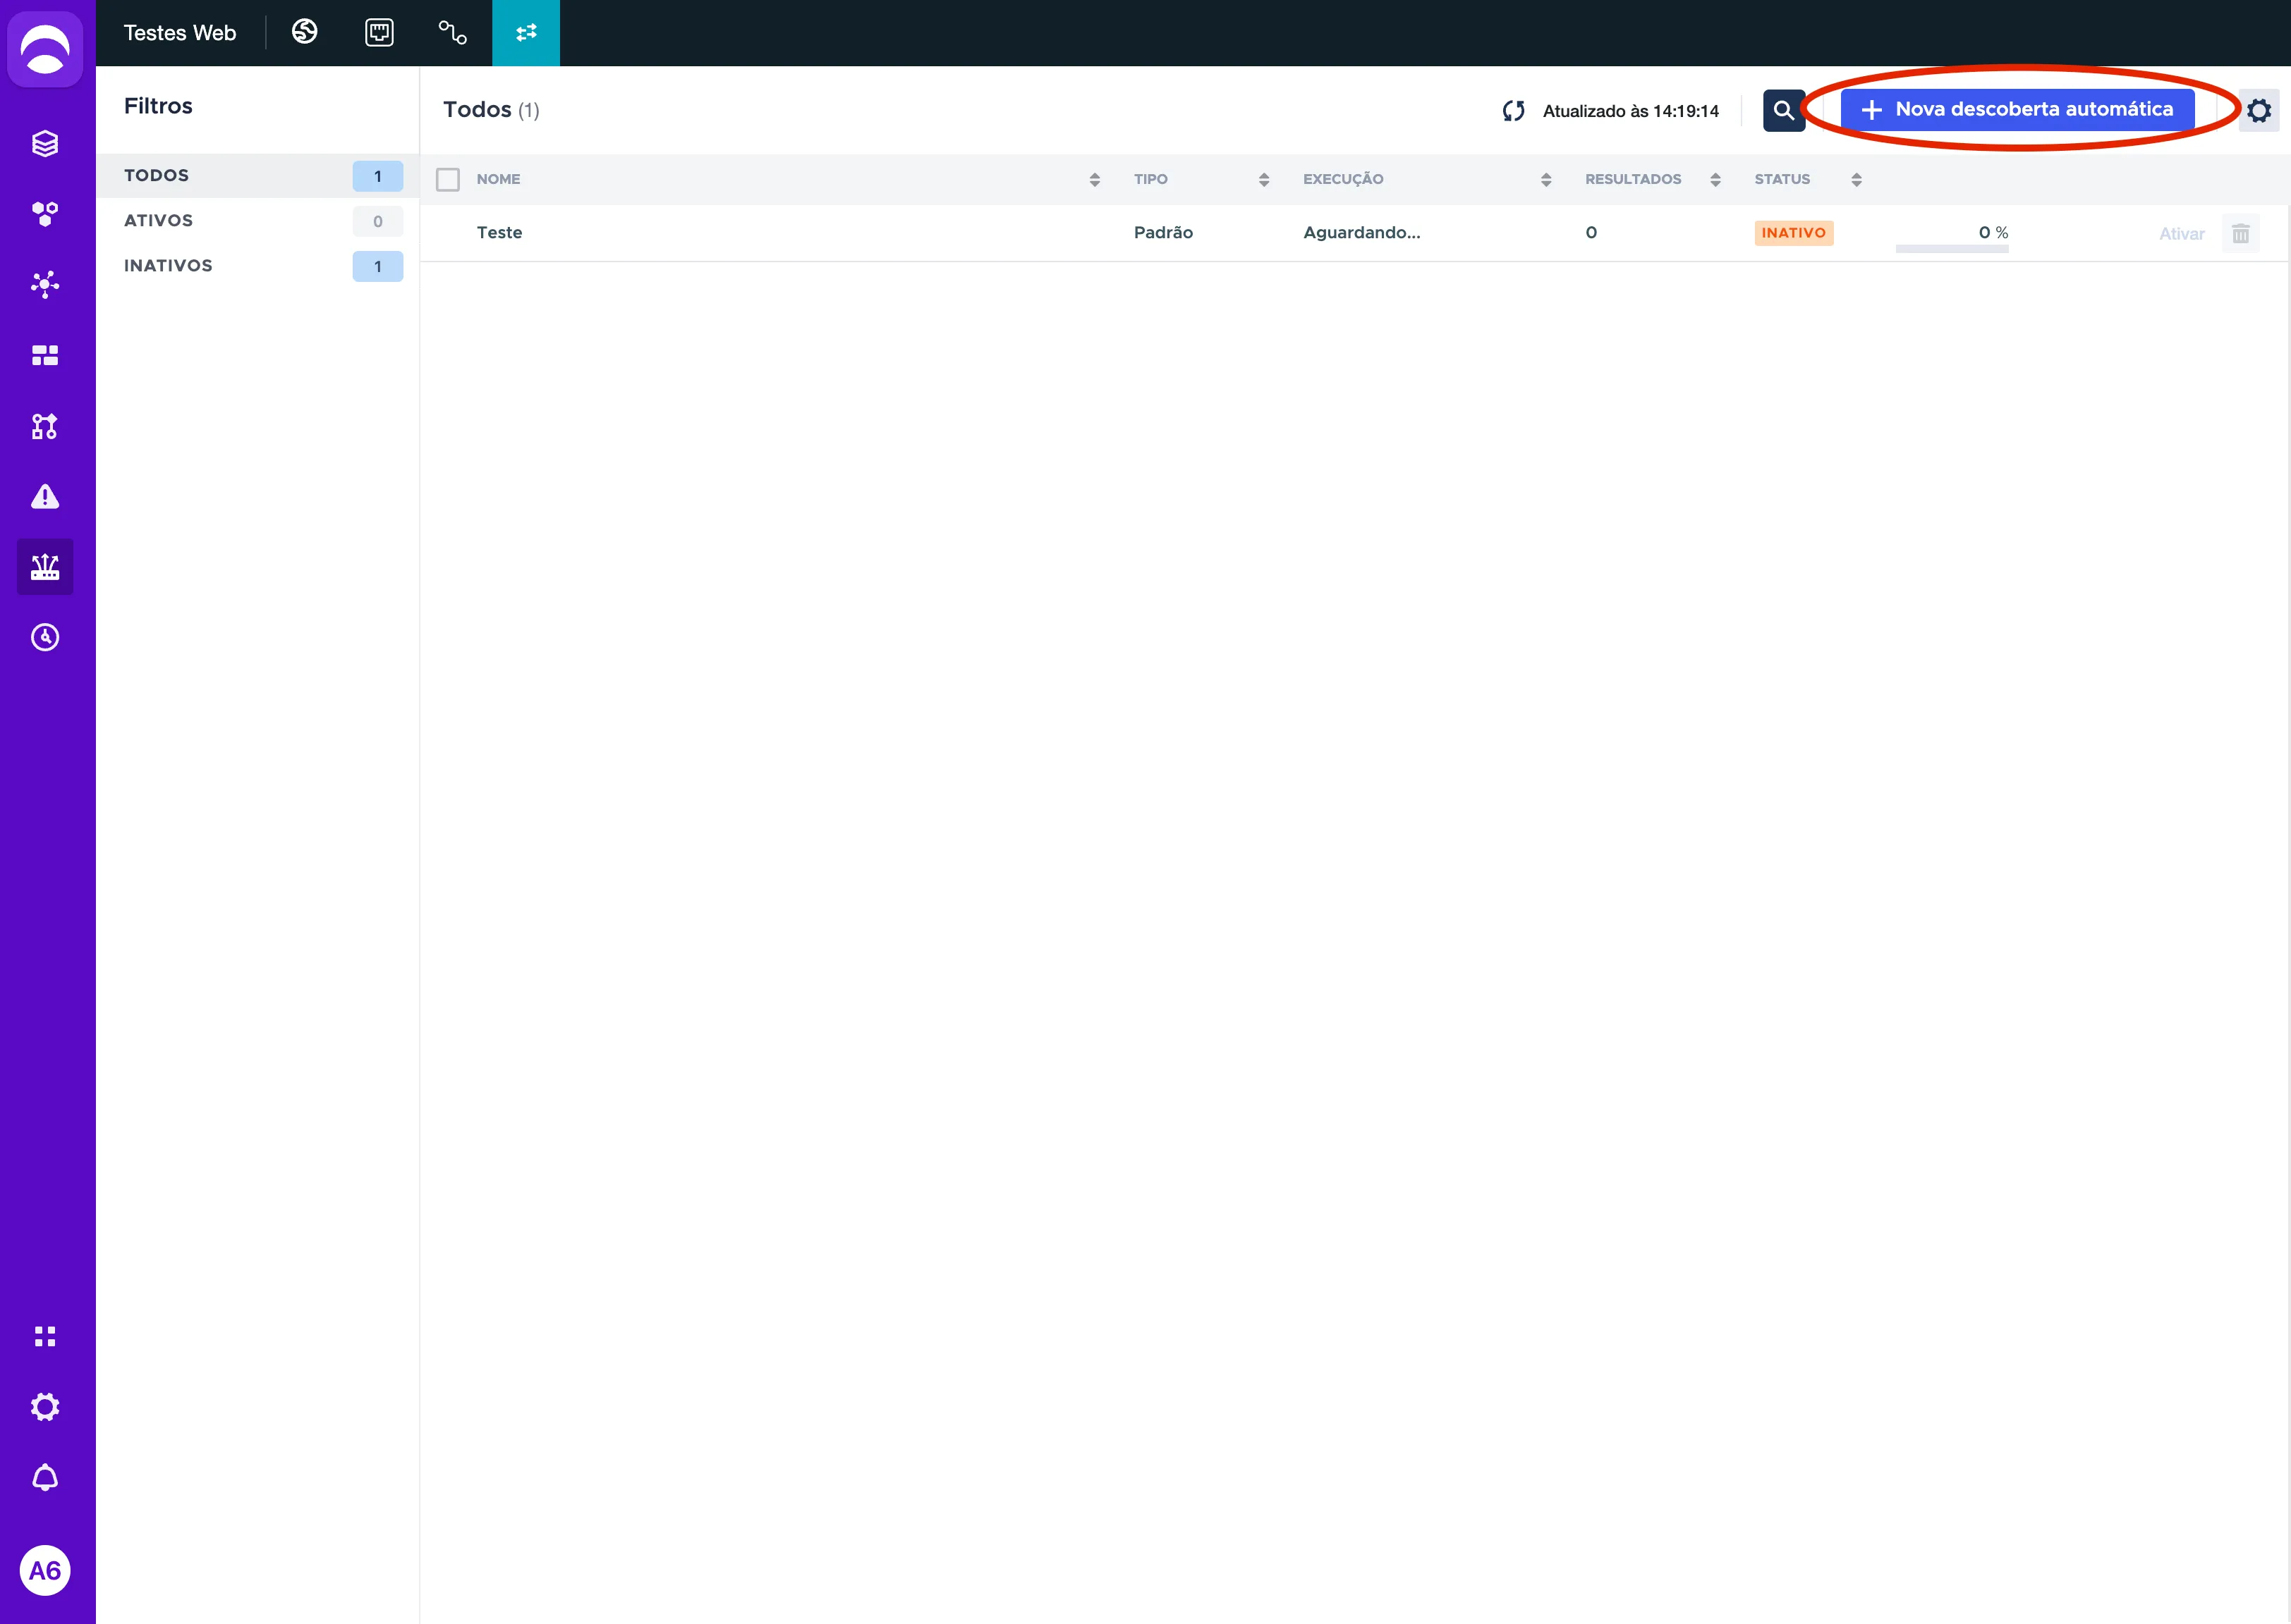The width and height of the screenshot is (2291, 1624).
Task: Sort by the STATUS column arrows
Action: coord(1857,179)
